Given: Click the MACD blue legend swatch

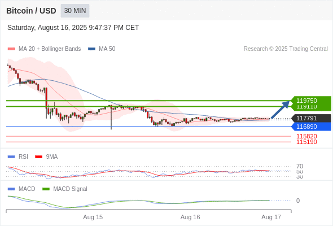Looking at the screenshot, I should pos(11,189).
